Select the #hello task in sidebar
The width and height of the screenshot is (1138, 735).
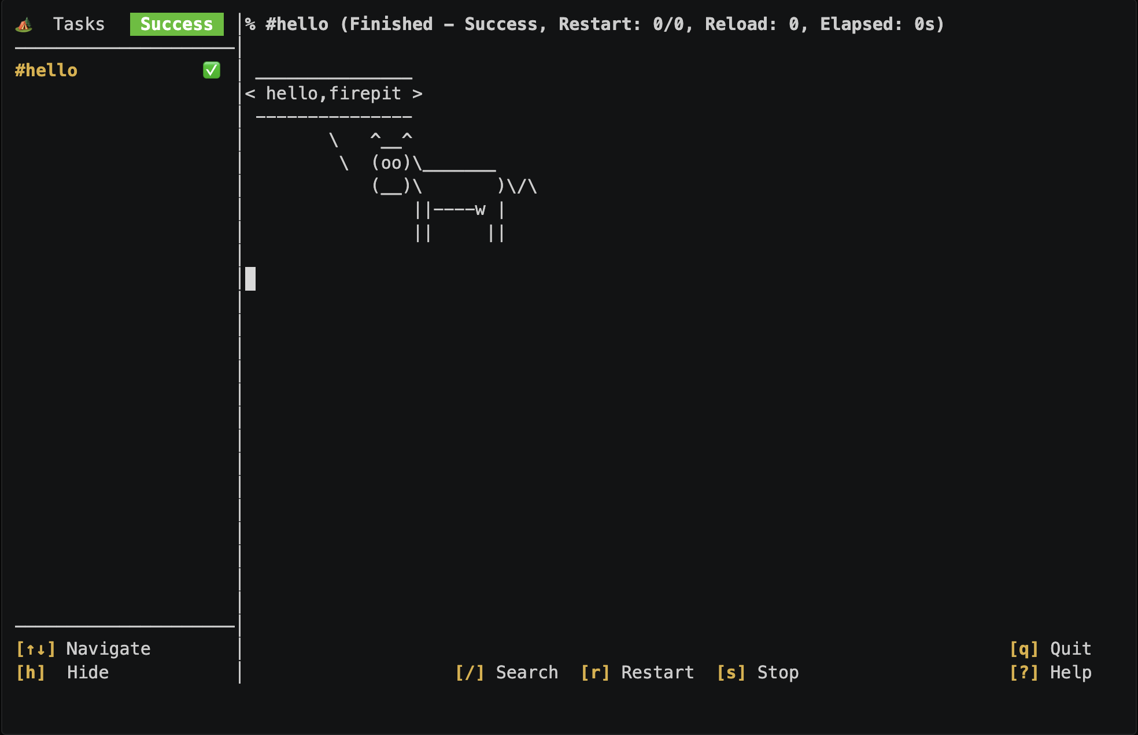point(46,70)
